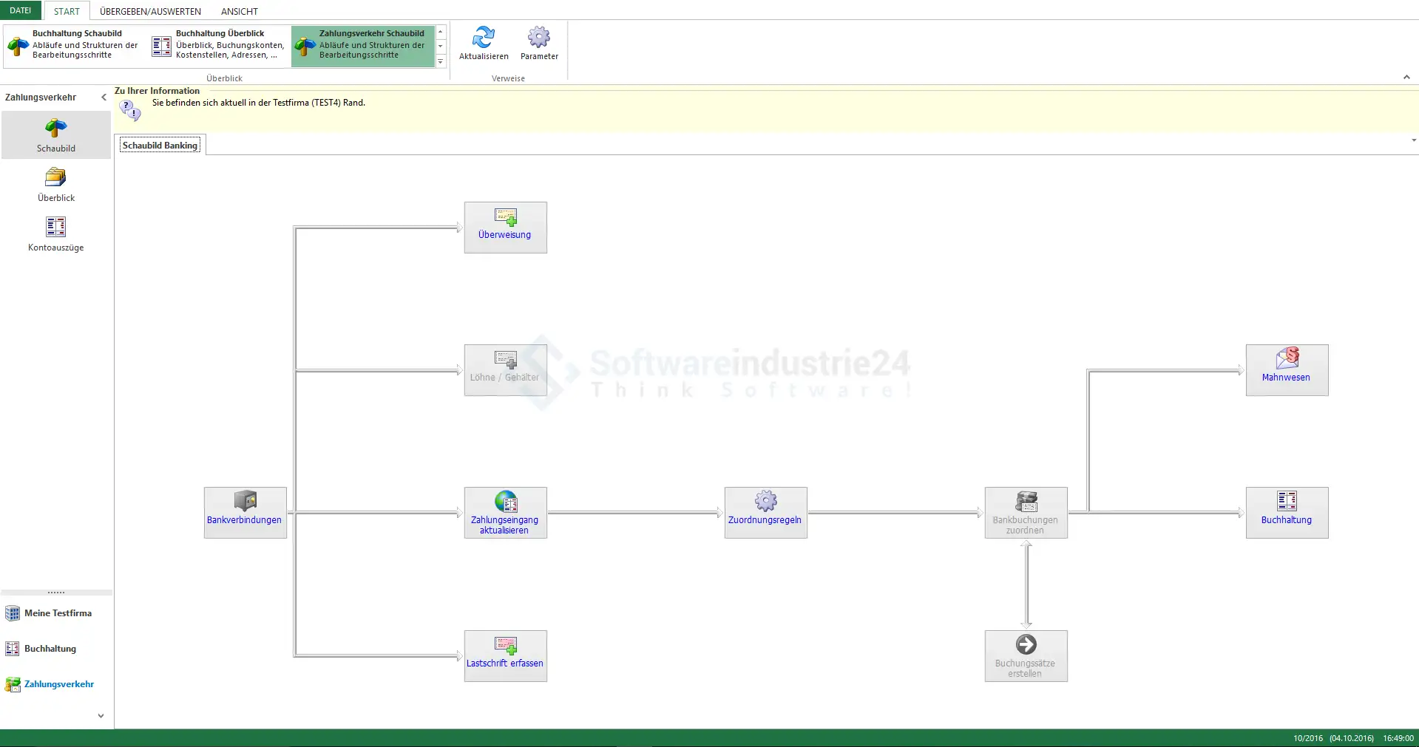Collapse the ribbon with the chevron

(1406, 77)
